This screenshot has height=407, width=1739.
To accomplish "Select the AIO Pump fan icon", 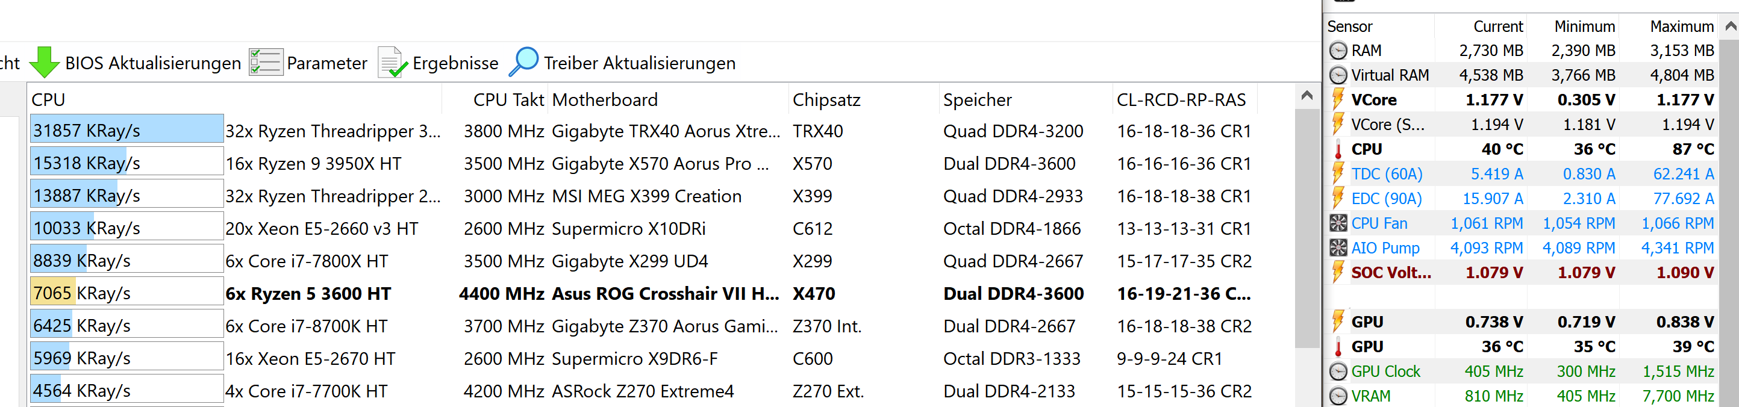I will click(x=1337, y=247).
